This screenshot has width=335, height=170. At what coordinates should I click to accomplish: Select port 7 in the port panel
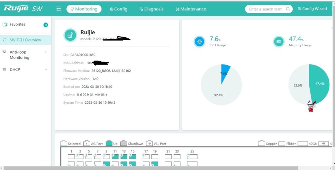(x=97, y=157)
